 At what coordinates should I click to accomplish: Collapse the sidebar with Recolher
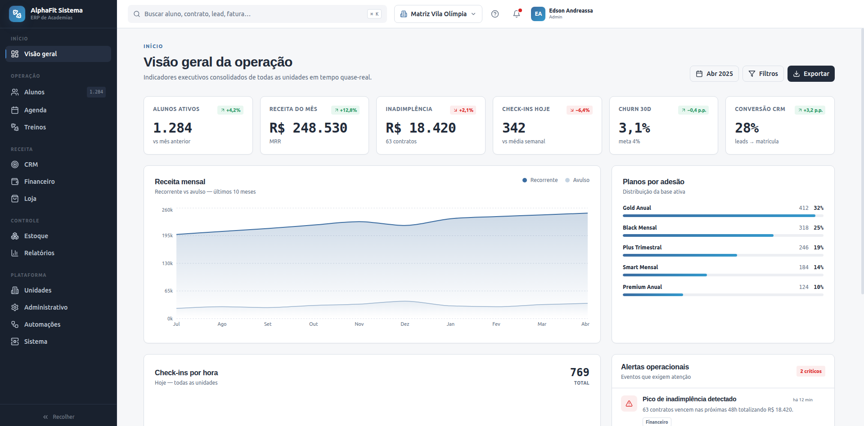click(58, 417)
